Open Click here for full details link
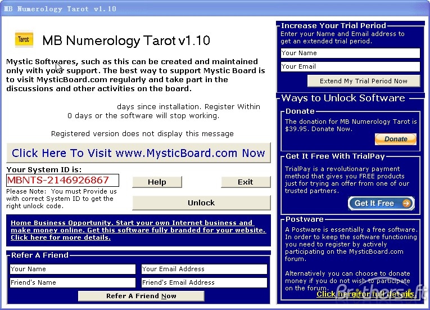 [x=366, y=294]
